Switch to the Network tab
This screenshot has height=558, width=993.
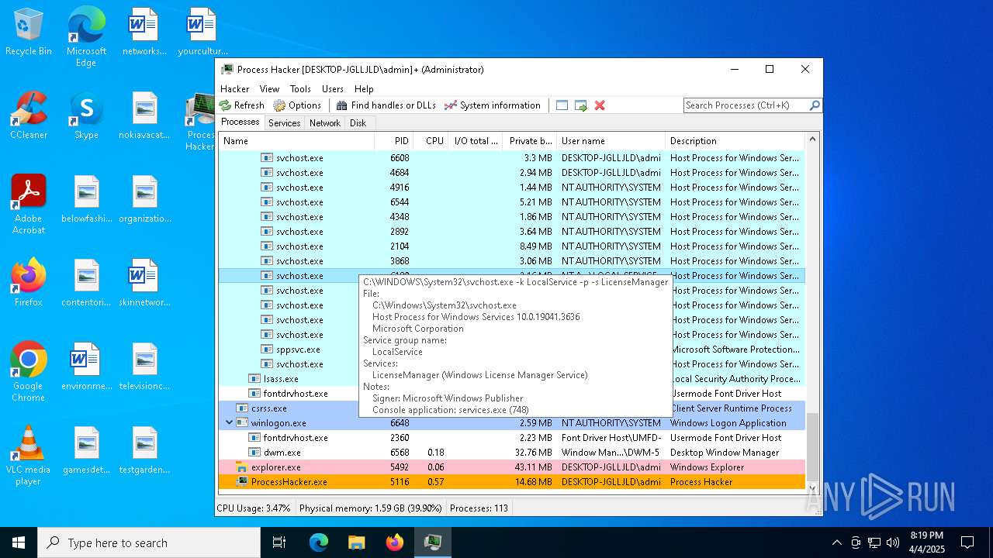click(325, 123)
